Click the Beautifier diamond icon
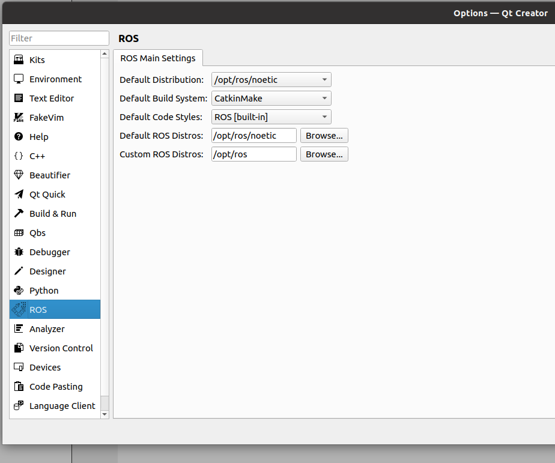Image resolution: width=555 pixels, height=463 pixels. point(19,175)
